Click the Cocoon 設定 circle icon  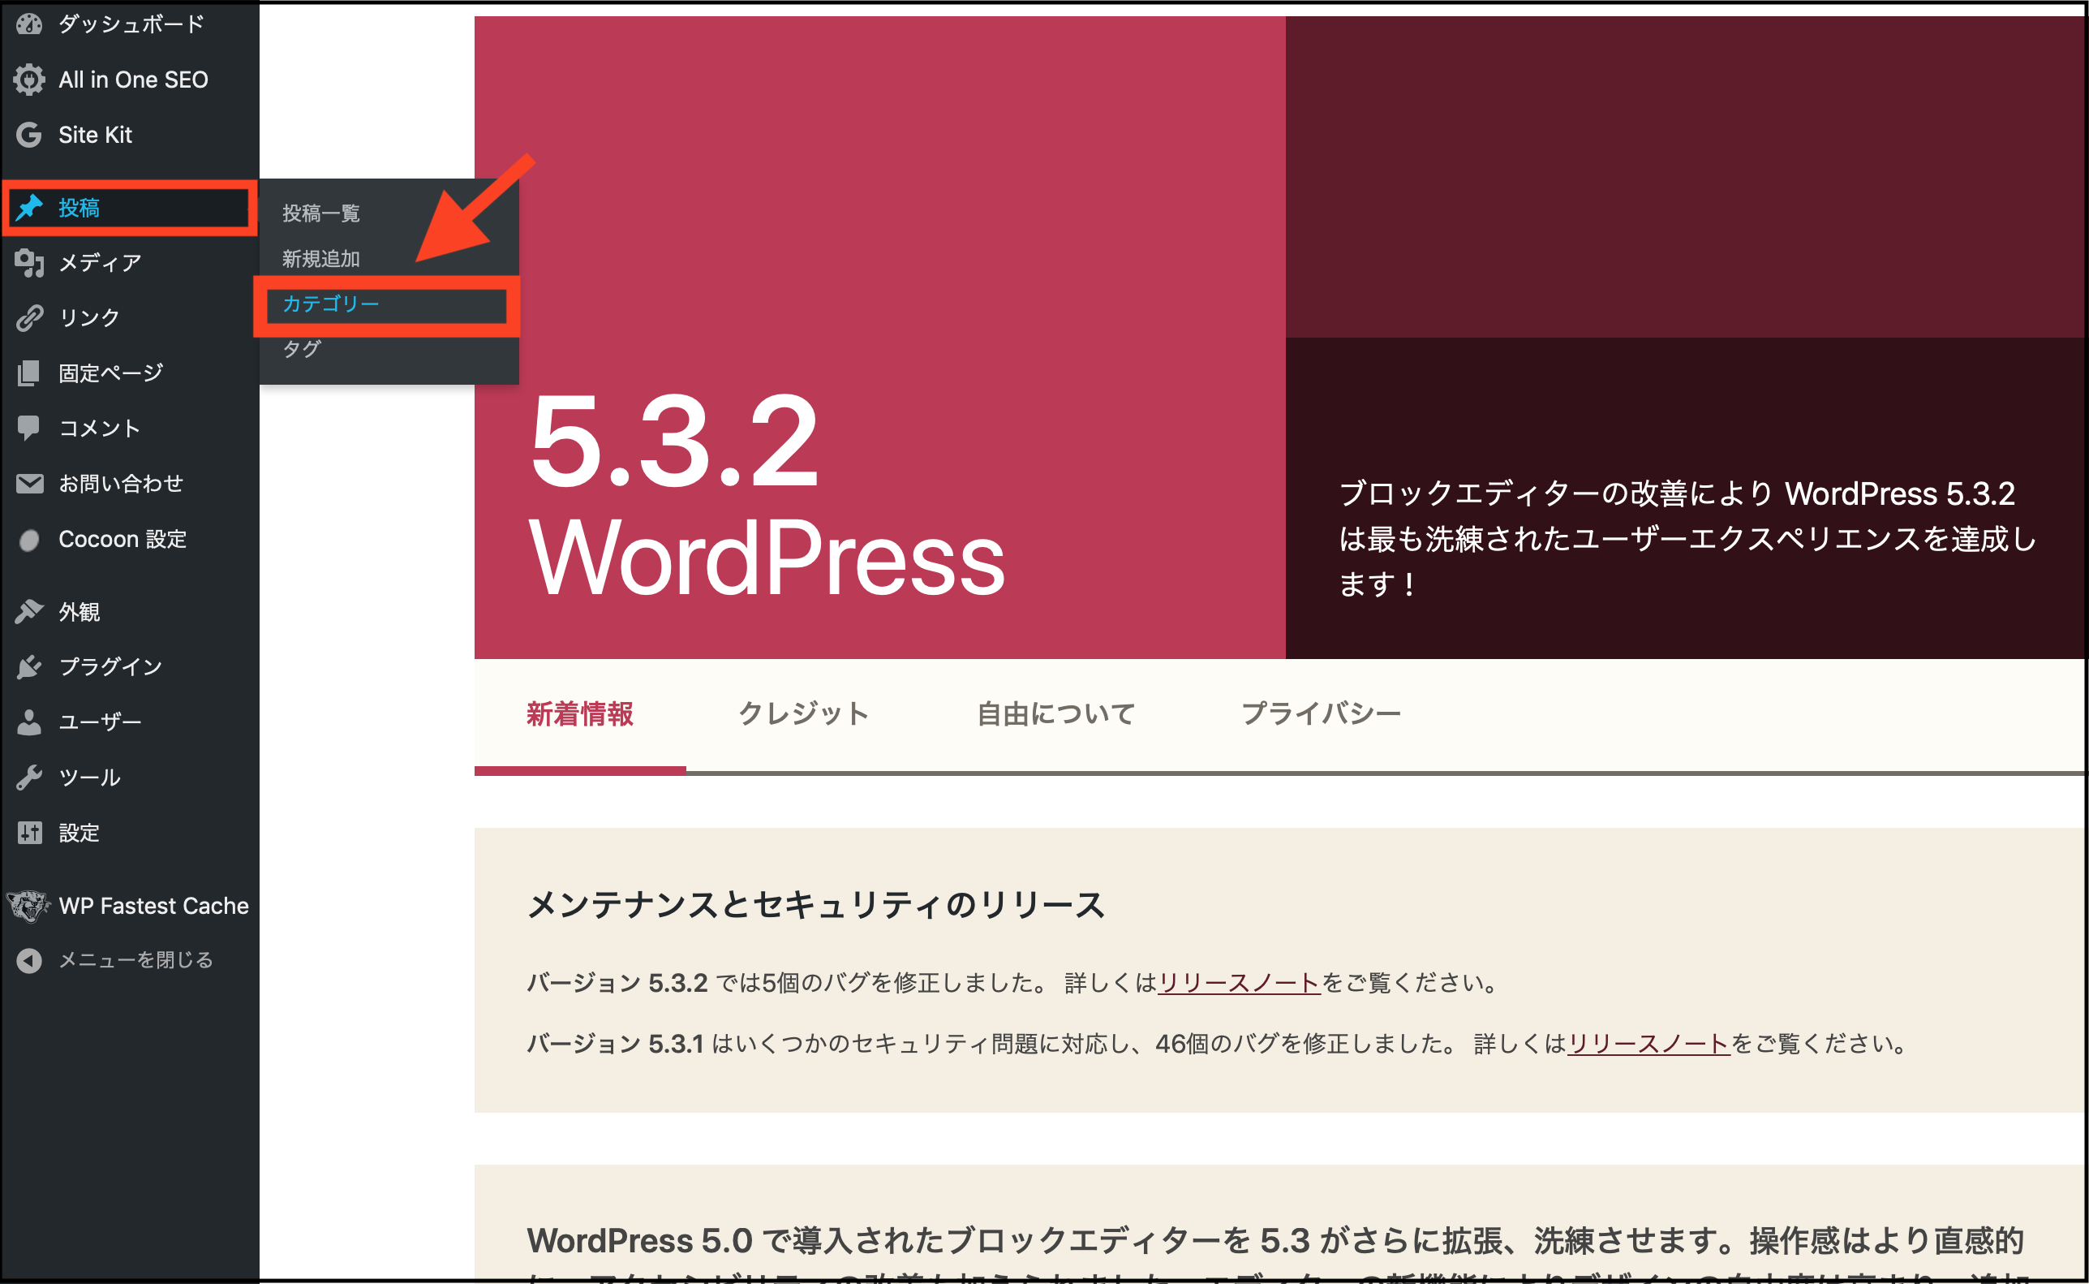[29, 539]
